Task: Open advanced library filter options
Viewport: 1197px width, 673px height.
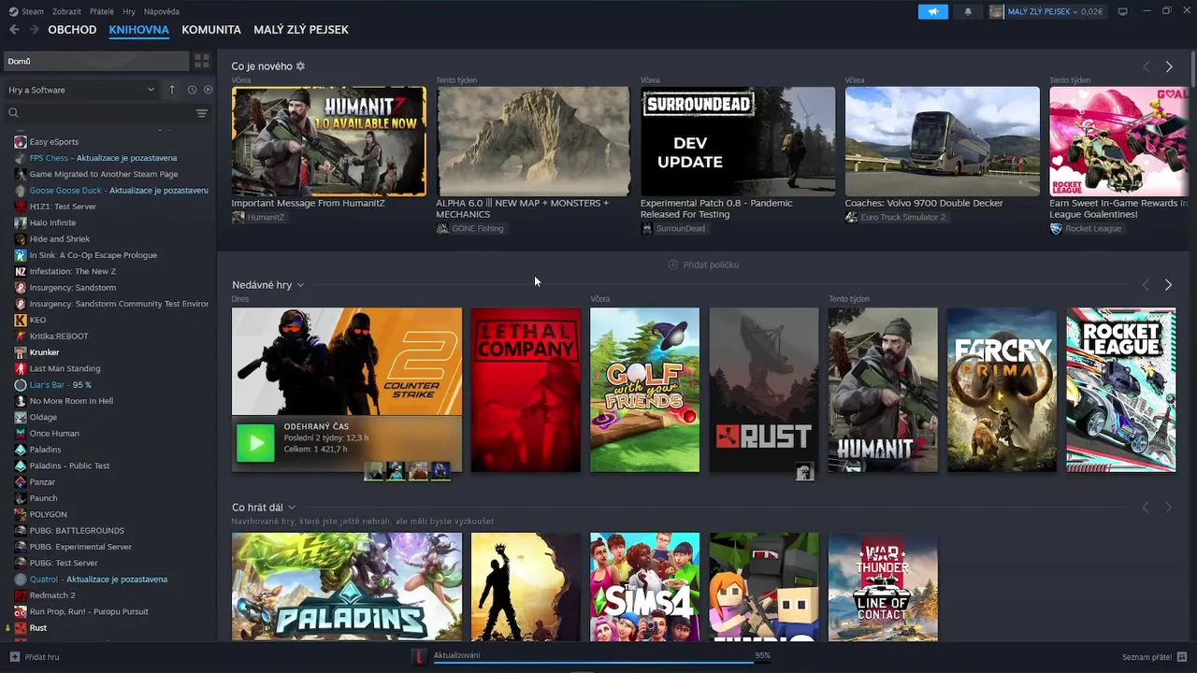Action: pyautogui.click(x=202, y=113)
